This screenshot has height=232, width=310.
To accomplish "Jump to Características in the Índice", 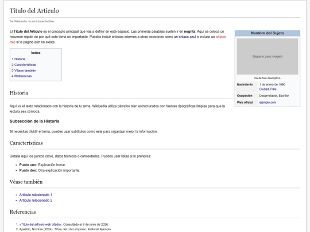I will point(25,65).
